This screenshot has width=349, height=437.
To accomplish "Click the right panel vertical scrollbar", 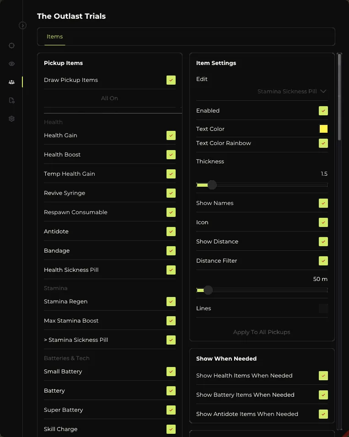I will click(x=339, y=97).
